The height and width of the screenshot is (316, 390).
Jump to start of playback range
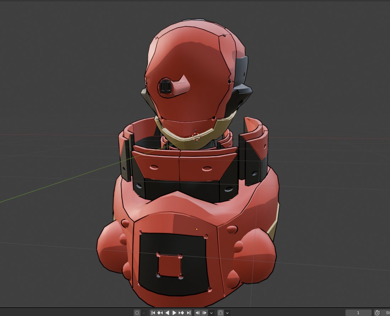point(153,312)
